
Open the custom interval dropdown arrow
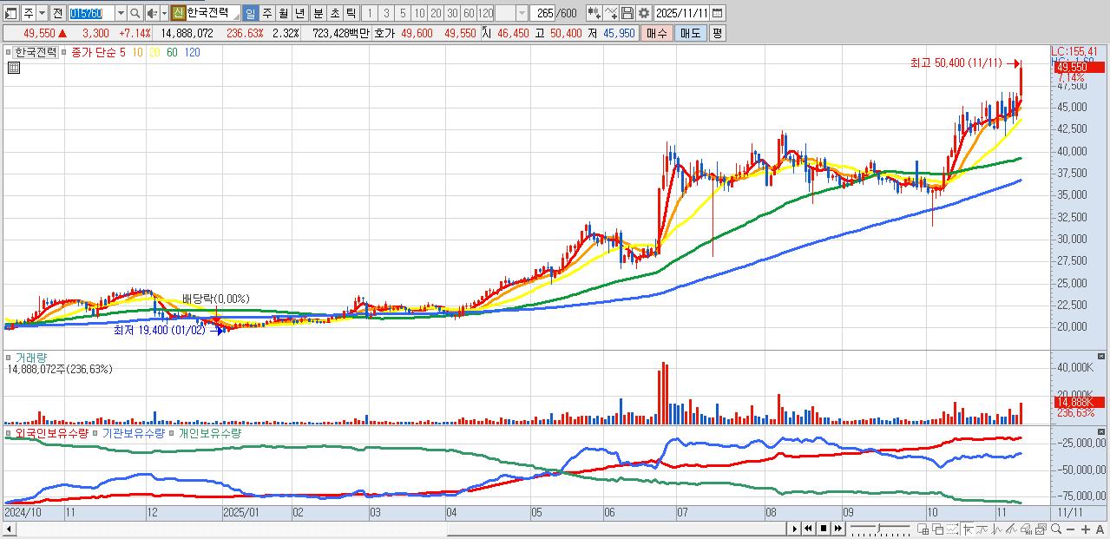pos(522,13)
